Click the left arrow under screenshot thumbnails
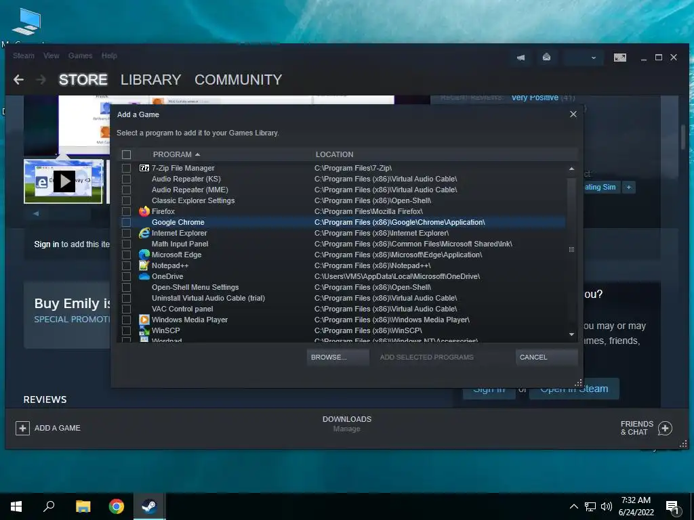 (x=37, y=213)
